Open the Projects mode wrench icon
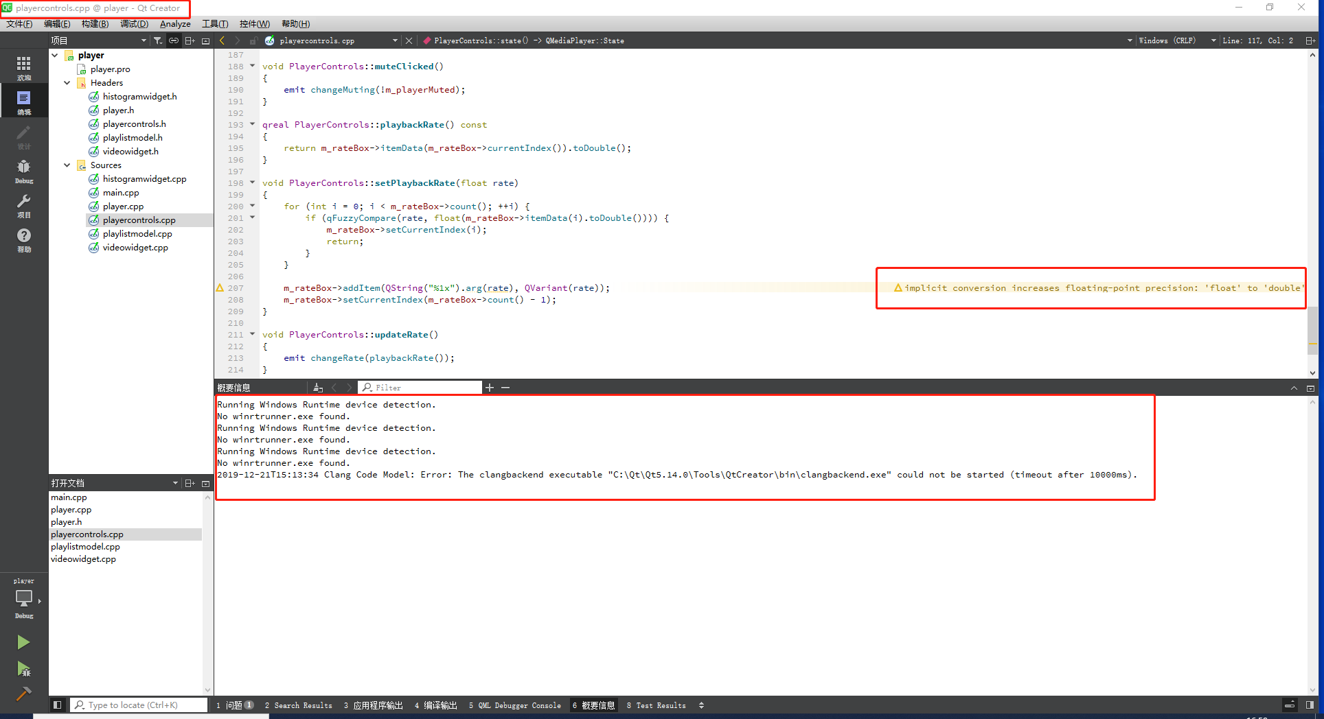Viewport: 1324px width, 719px height. point(23,204)
